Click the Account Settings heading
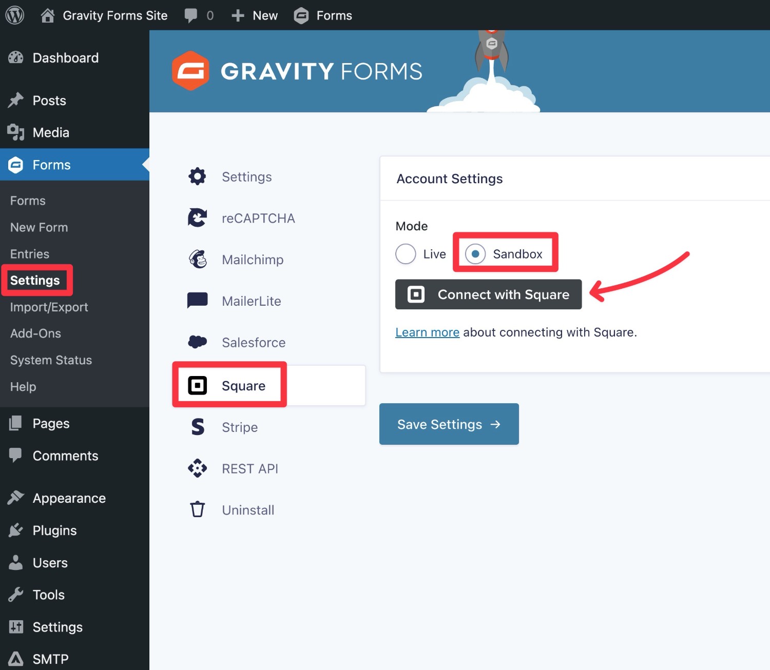 [450, 179]
